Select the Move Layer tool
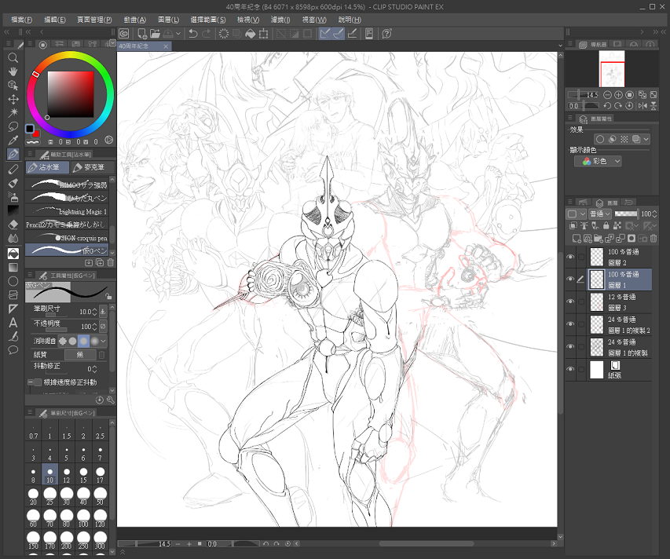Viewport: 670px width, 559px height. point(13,99)
